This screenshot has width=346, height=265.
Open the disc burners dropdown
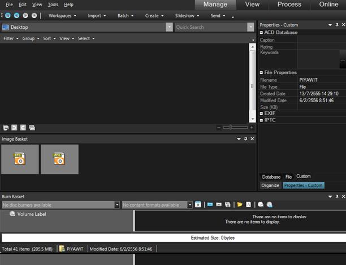coord(117,205)
